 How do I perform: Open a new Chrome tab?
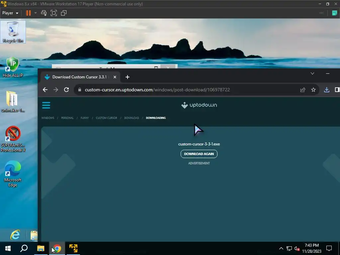127,77
